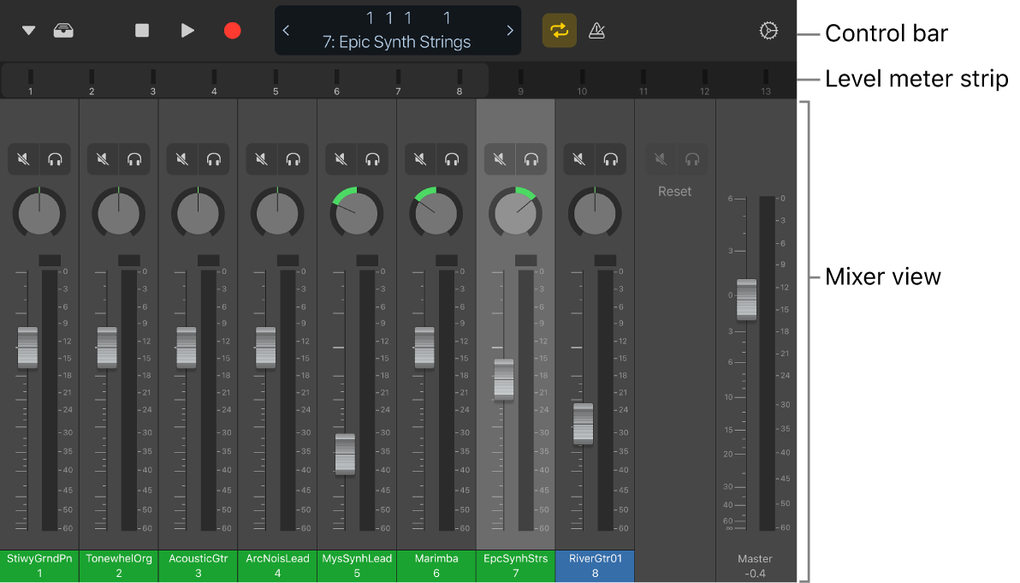Open the song settings gear icon
The height and width of the screenshot is (583, 1020).
coord(768,30)
